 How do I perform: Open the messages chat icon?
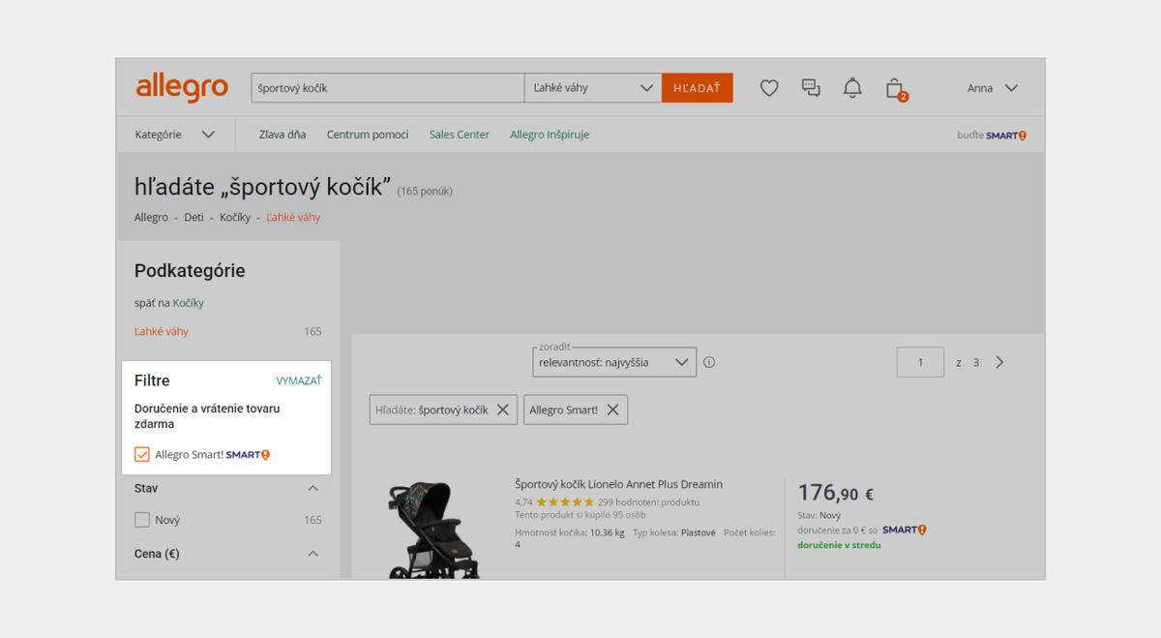(811, 88)
